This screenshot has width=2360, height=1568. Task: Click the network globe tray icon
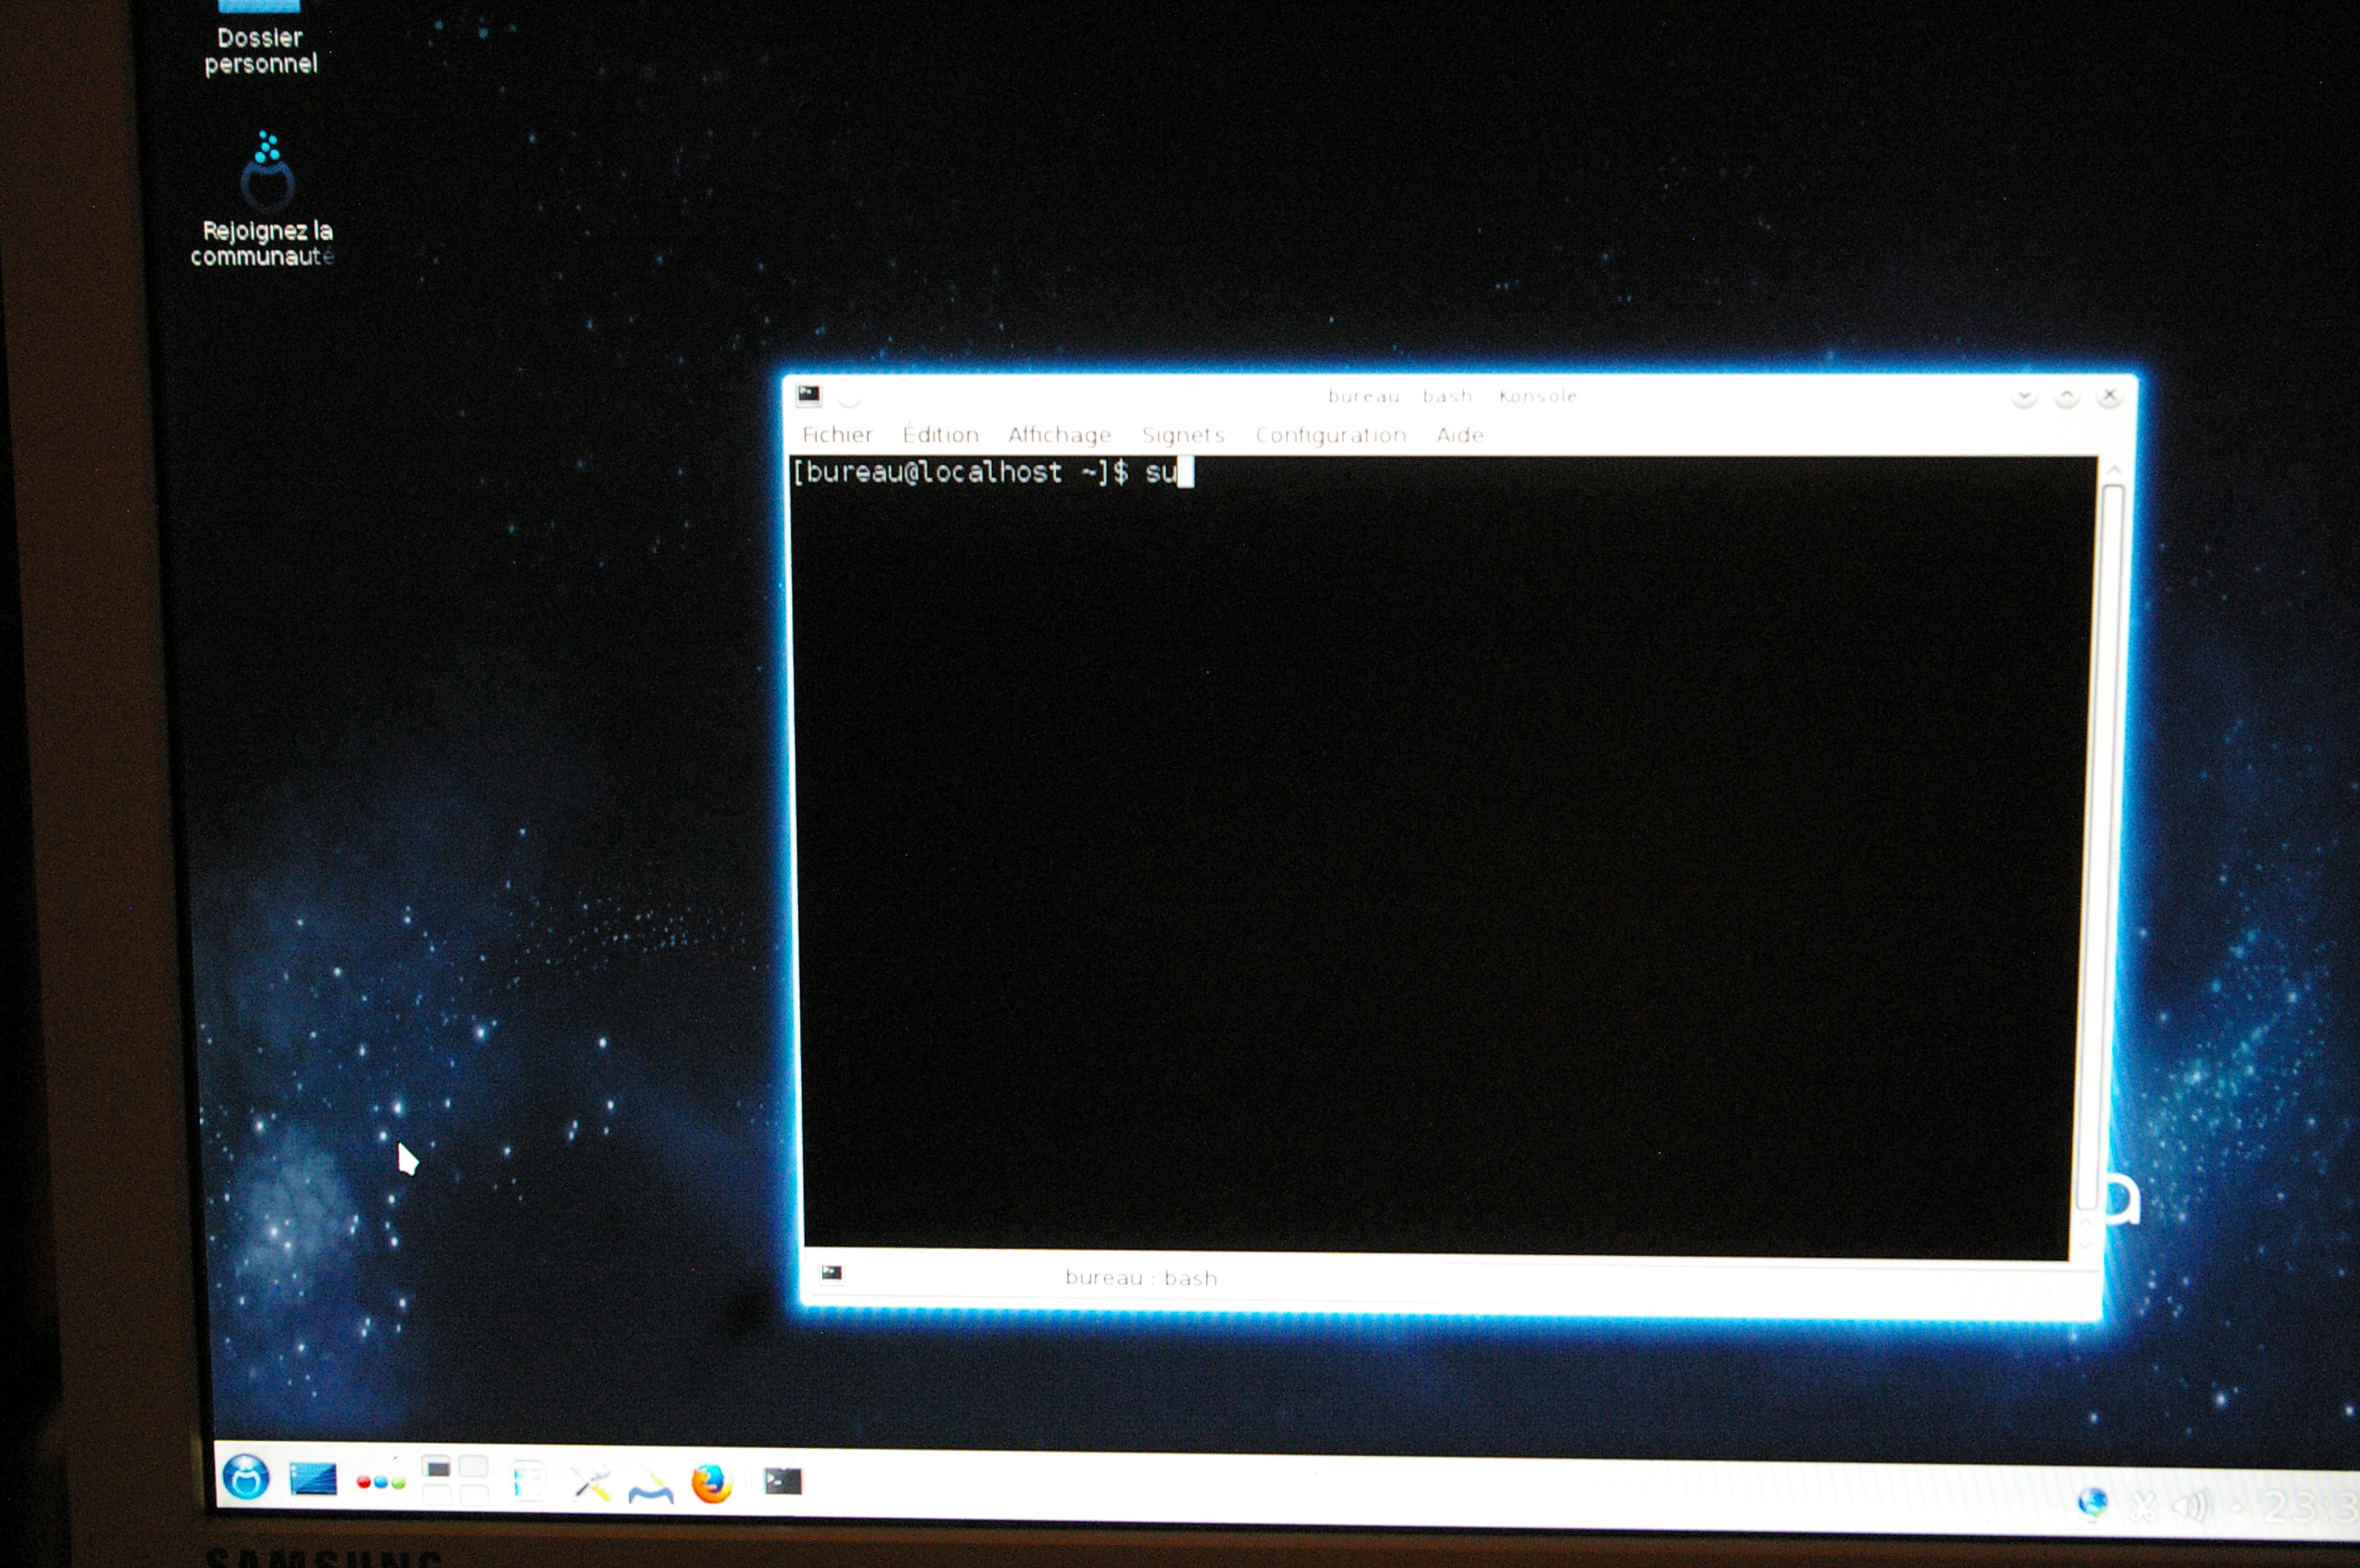tap(2092, 1502)
